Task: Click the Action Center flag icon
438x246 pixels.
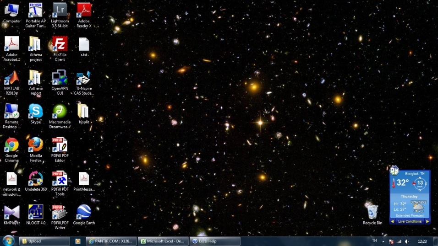Action: (x=391, y=241)
